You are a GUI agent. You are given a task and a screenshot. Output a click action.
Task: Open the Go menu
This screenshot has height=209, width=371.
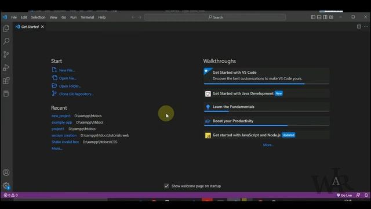64,17
